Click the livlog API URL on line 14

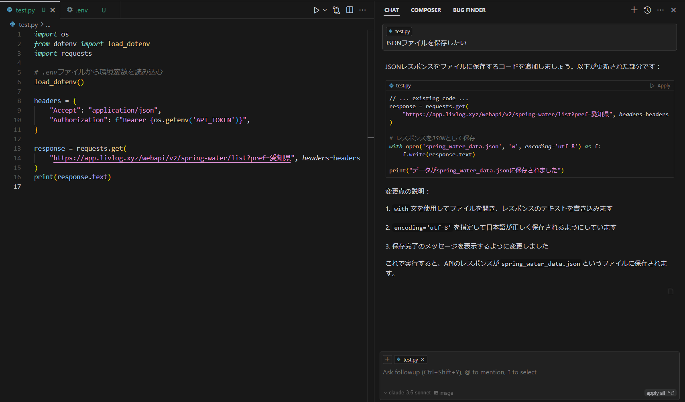[172, 158]
